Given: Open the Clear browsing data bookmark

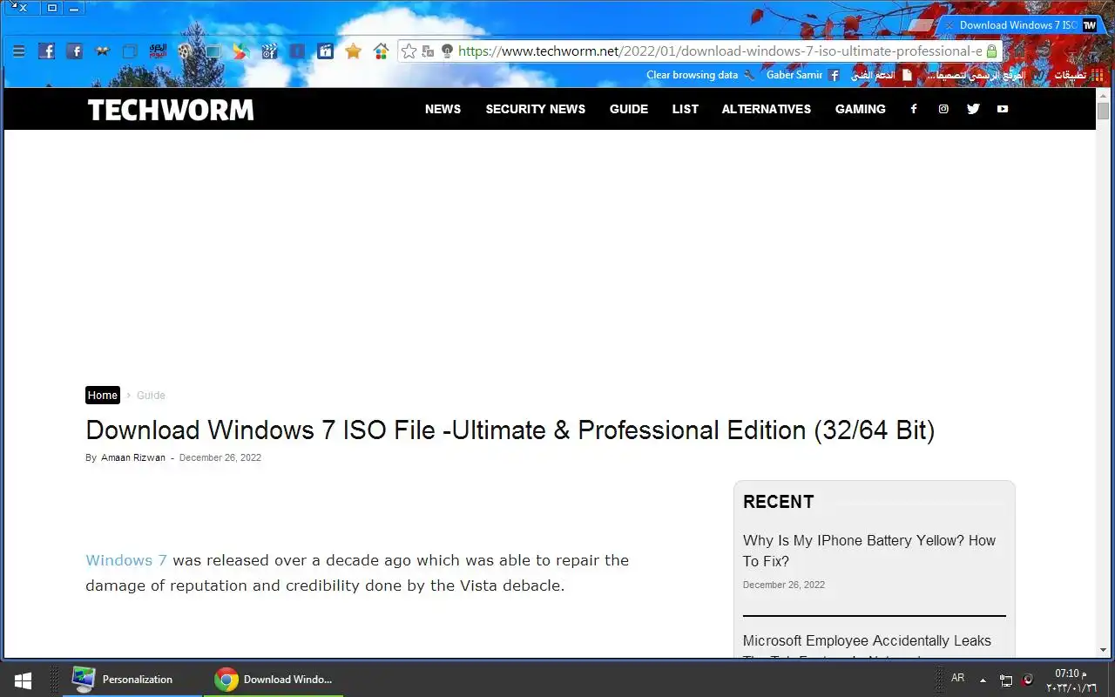Looking at the screenshot, I should click(x=700, y=75).
